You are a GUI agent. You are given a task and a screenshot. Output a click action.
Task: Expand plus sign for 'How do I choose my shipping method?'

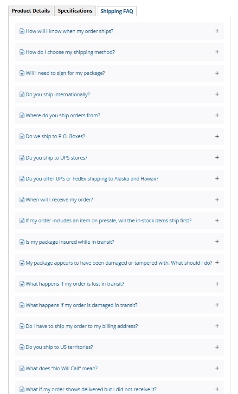tap(217, 52)
